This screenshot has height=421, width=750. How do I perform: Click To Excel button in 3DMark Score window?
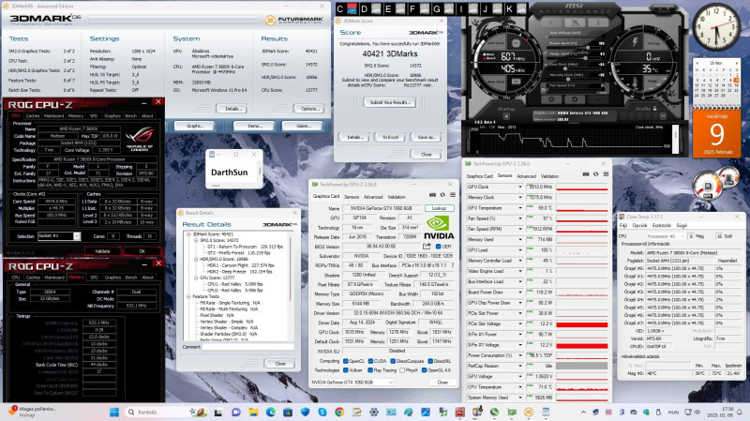(x=390, y=137)
